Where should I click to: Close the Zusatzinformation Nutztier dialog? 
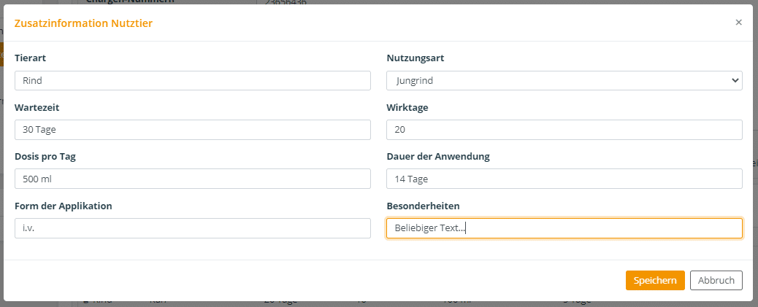point(738,22)
